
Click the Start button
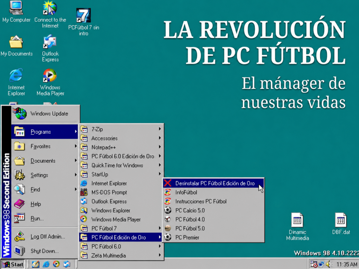pos(13,264)
